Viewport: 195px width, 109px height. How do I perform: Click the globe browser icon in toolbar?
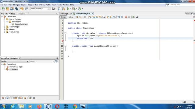(53, 9)
